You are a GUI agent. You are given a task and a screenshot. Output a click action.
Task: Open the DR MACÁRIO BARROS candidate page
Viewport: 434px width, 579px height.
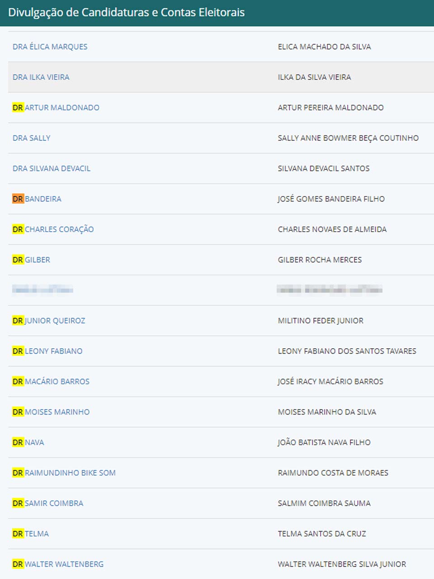[51, 382]
